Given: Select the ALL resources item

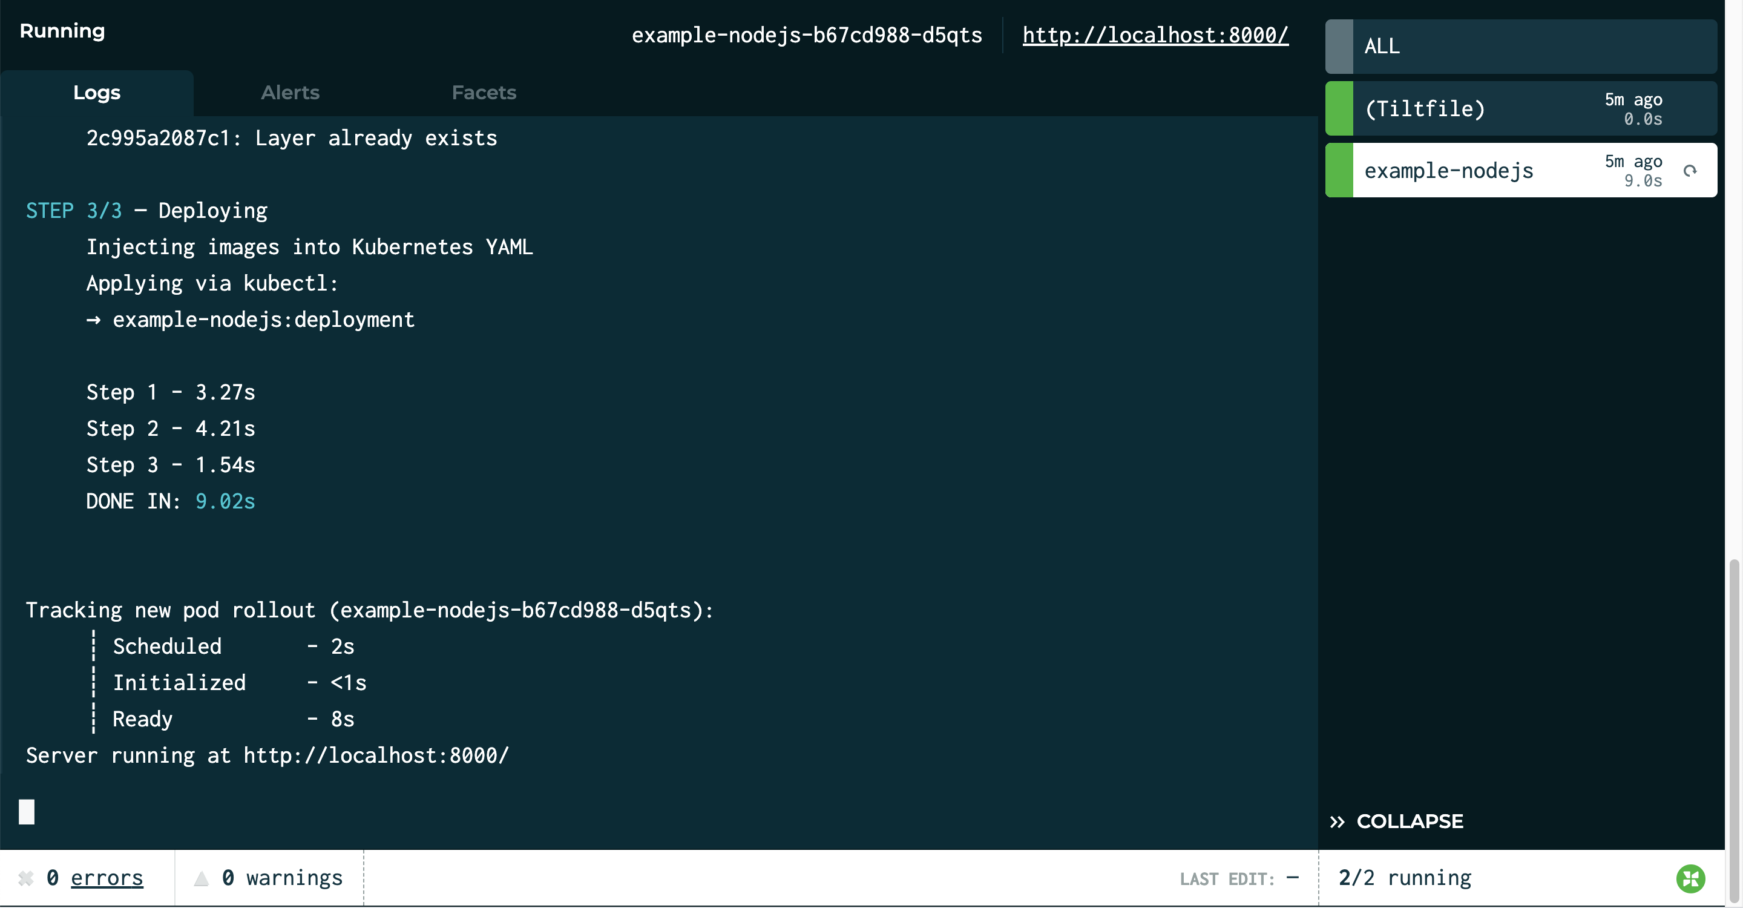Looking at the screenshot, I should pyautogui.click(x=1521, y=46).
